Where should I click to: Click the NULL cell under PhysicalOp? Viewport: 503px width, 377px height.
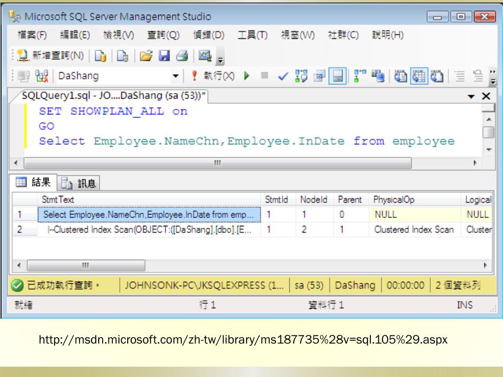click(x=415, y=215)
